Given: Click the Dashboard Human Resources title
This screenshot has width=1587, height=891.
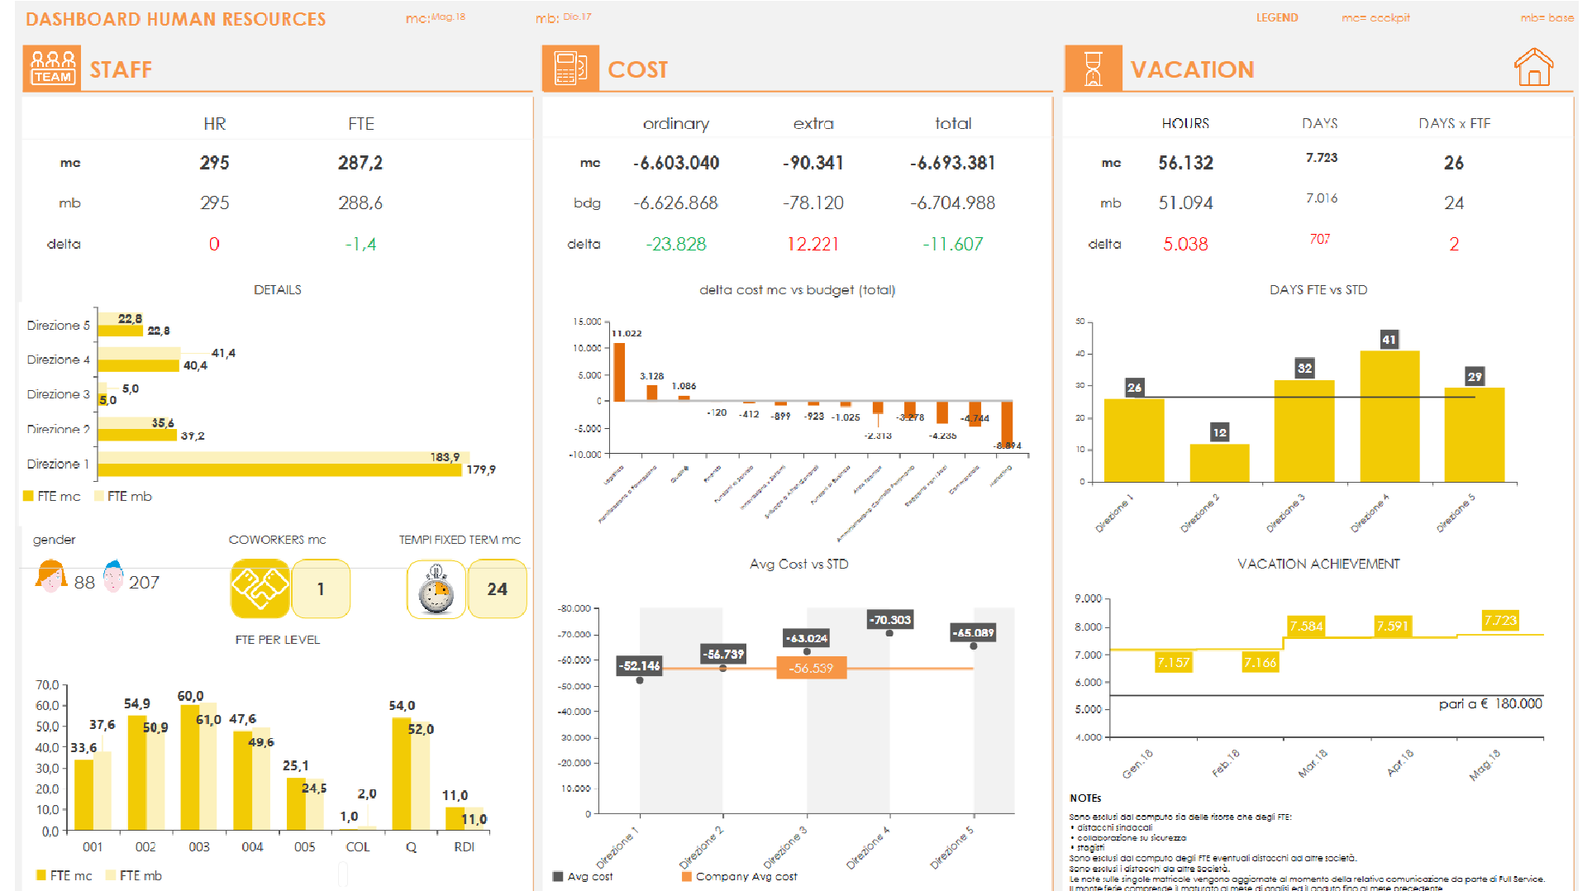Looking at the screenshot, I should (x=175, y=19).
